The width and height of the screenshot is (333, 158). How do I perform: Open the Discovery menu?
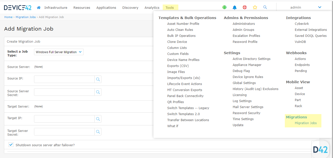pyautogui.click(x=130, y=8)
